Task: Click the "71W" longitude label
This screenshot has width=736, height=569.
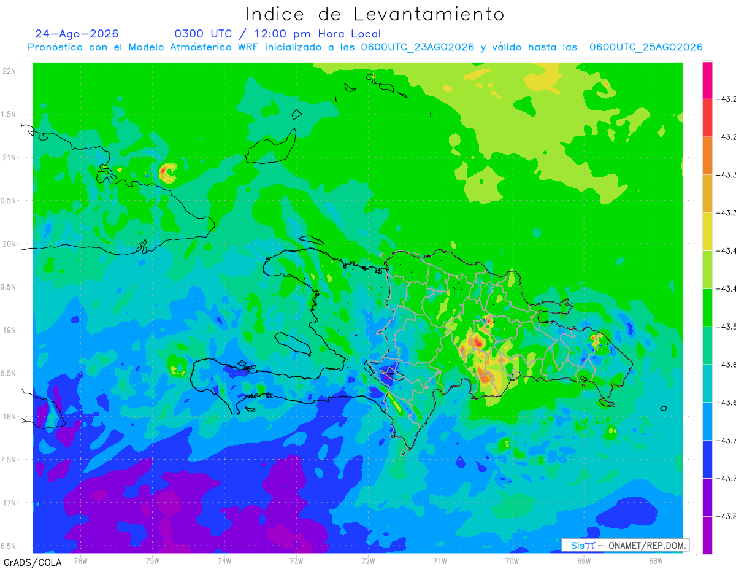Action: [x=440, y=560]
